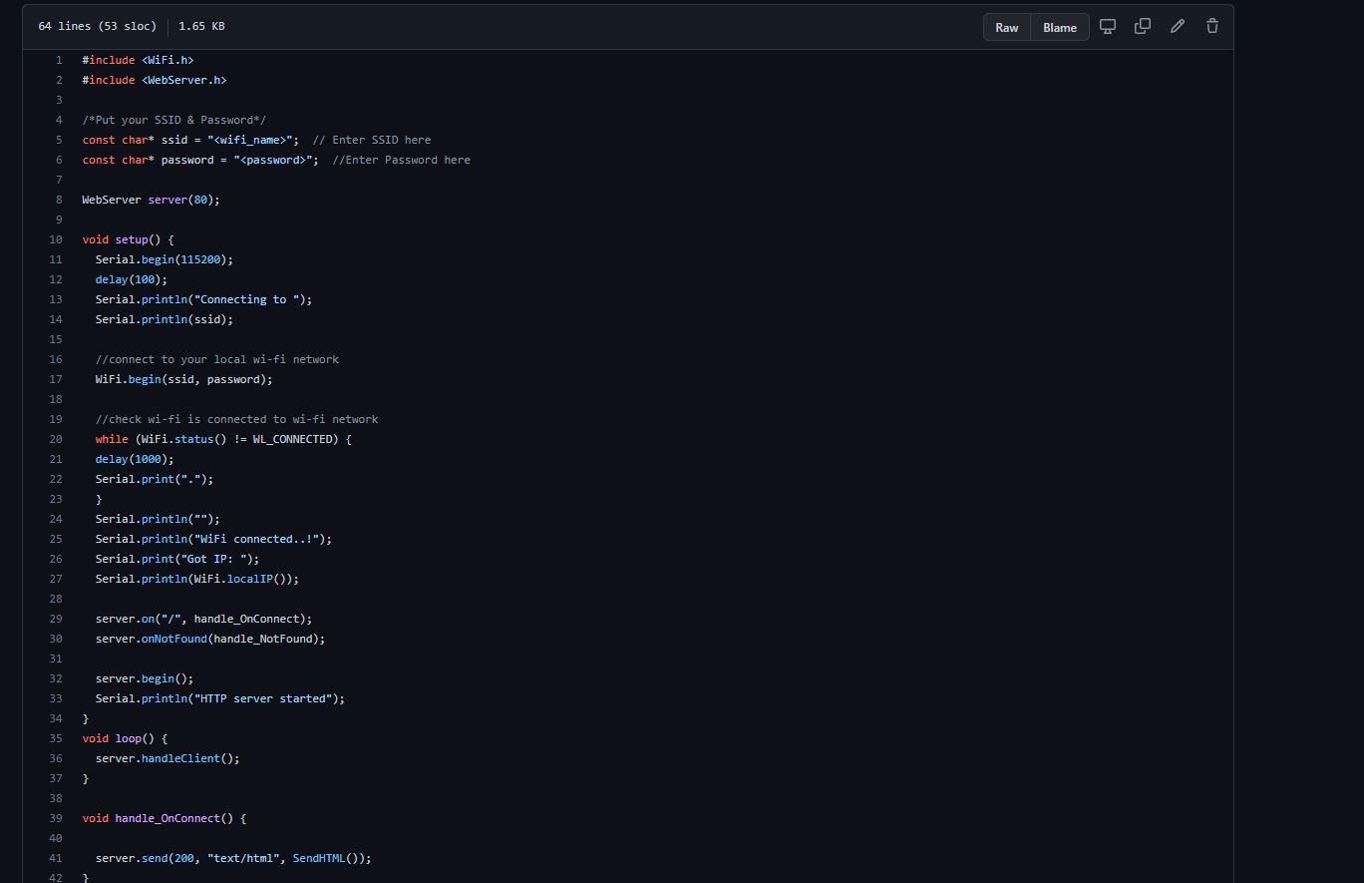This screenshot has width=1364, height=883.
Task: Click the "void loop() {" line
Action: click(125, 738)
